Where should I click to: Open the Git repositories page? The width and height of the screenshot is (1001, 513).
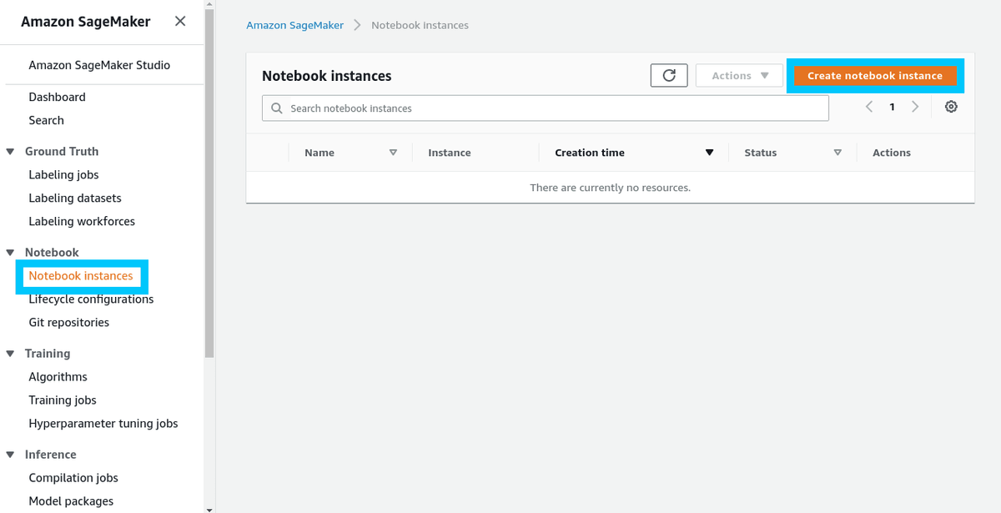point(68,322)
